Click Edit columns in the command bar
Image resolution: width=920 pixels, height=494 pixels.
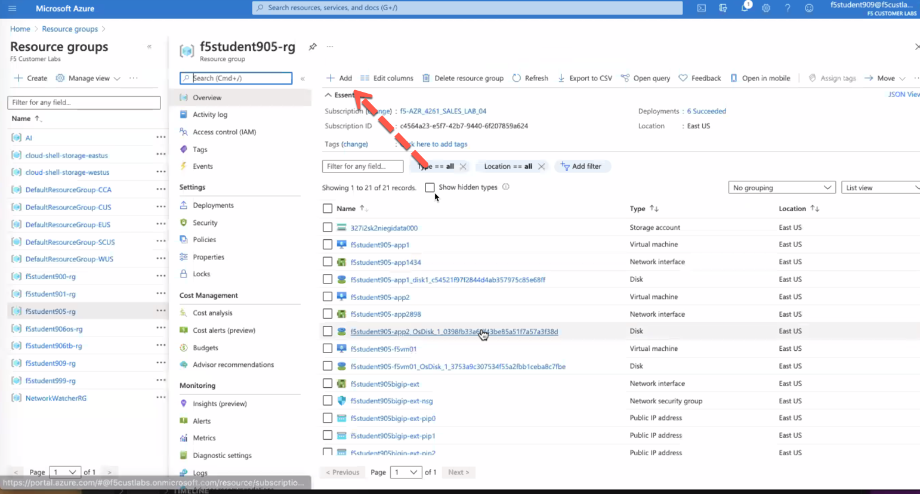pyautogui.click(x=387, y=78)
